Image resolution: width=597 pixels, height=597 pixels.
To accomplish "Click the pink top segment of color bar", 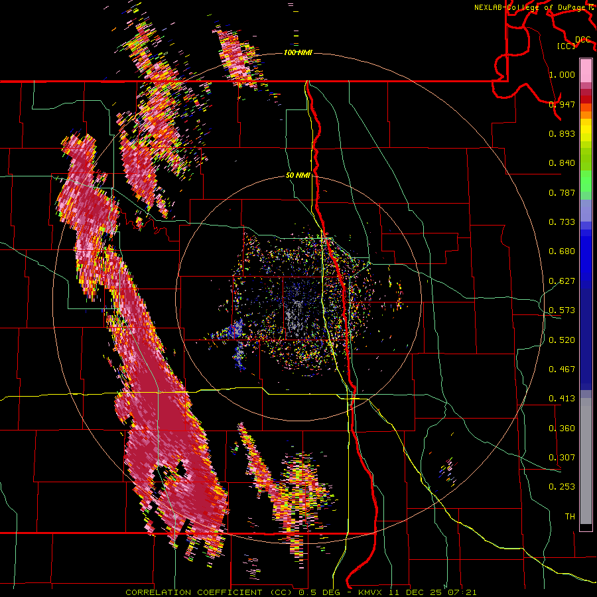I will point(586,70).
